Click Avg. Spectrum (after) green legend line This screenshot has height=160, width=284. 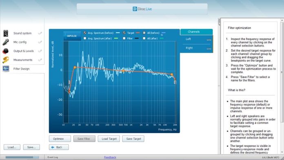pos(116,38)
